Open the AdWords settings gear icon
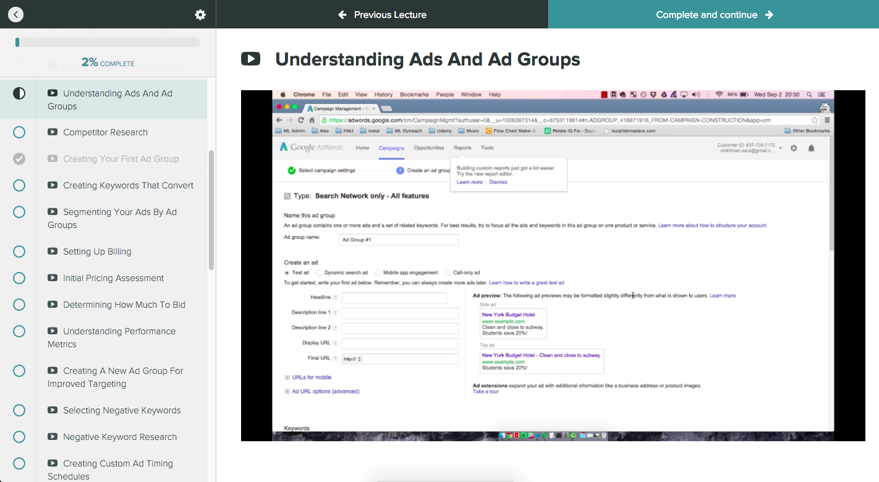This screenshot has height=482, width=879. (794, 148)
